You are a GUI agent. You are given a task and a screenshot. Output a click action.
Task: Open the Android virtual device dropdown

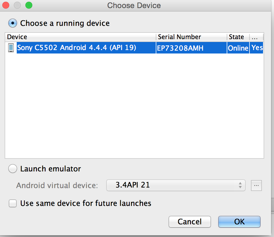point(175,185)
